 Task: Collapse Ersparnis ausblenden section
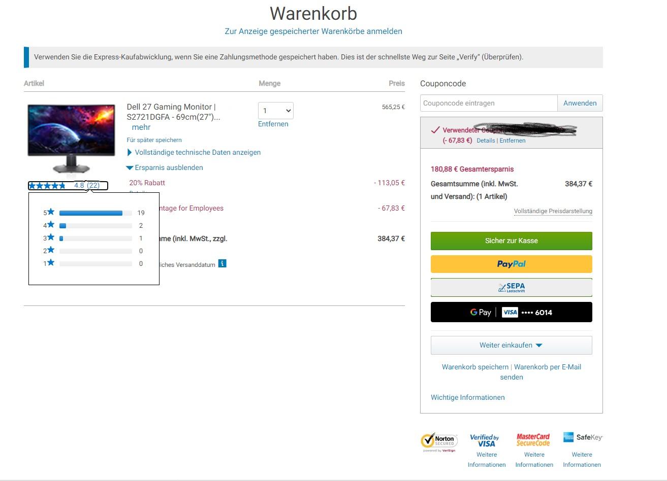click(x=165, y=167)
